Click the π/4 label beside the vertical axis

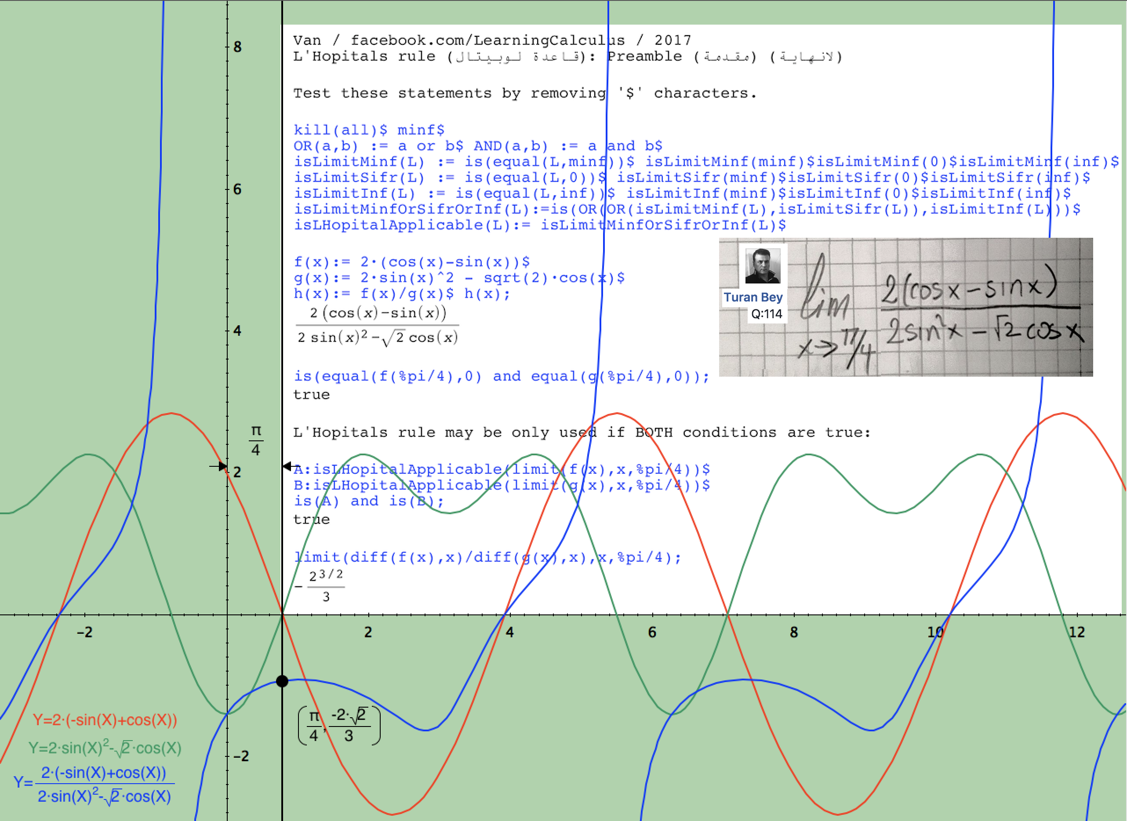256,441
